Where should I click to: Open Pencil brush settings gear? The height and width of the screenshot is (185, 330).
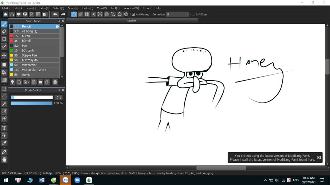(57, 26)
